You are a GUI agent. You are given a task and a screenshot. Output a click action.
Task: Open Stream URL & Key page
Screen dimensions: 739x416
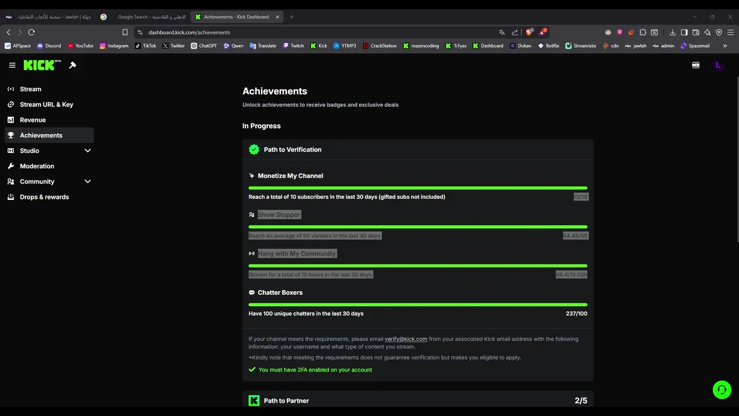[46, 105]
